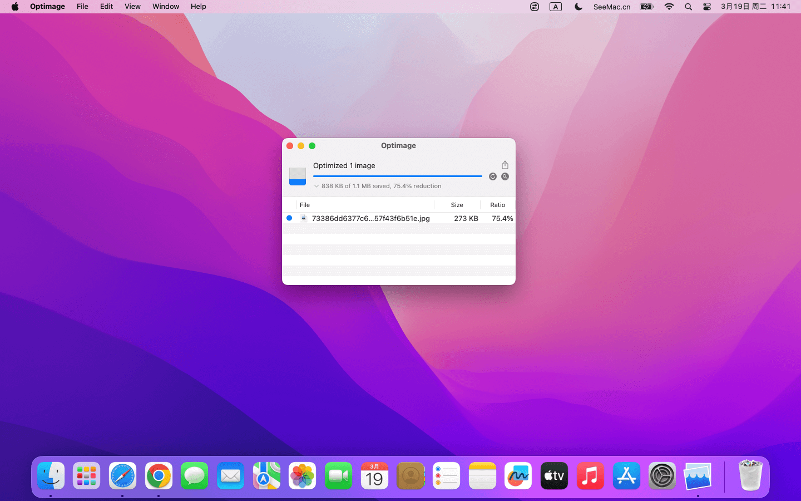Open Reminders from the Dock
This screenshot has height=501, width=801.
[446, 476]
